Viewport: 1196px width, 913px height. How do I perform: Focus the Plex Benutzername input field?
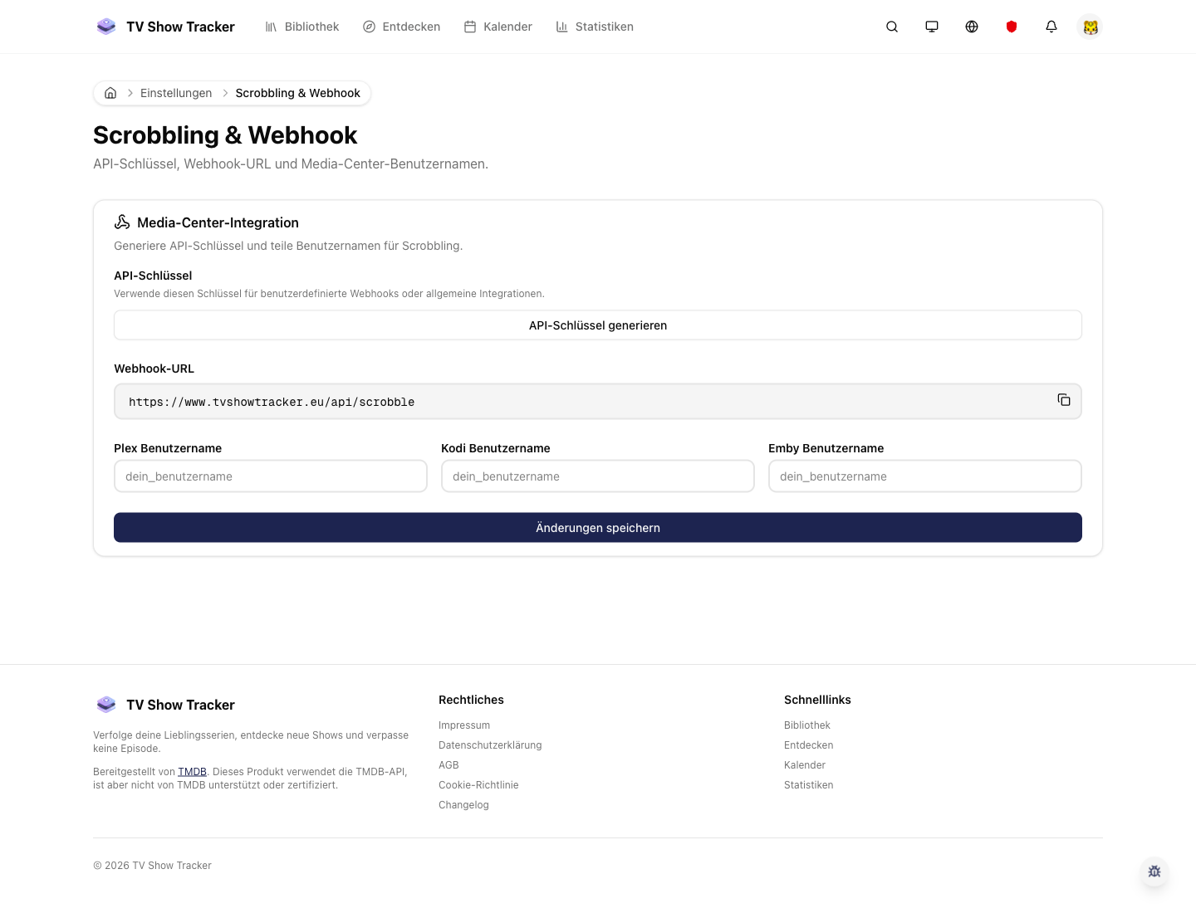[271, 476]
